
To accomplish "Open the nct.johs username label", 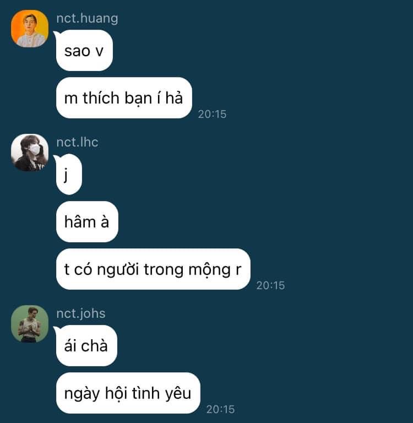I will 81,313.
